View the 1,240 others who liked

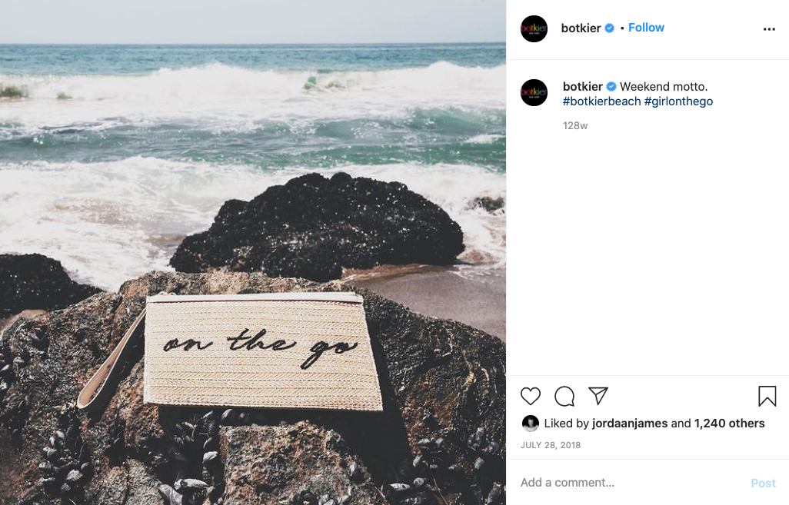730,424
